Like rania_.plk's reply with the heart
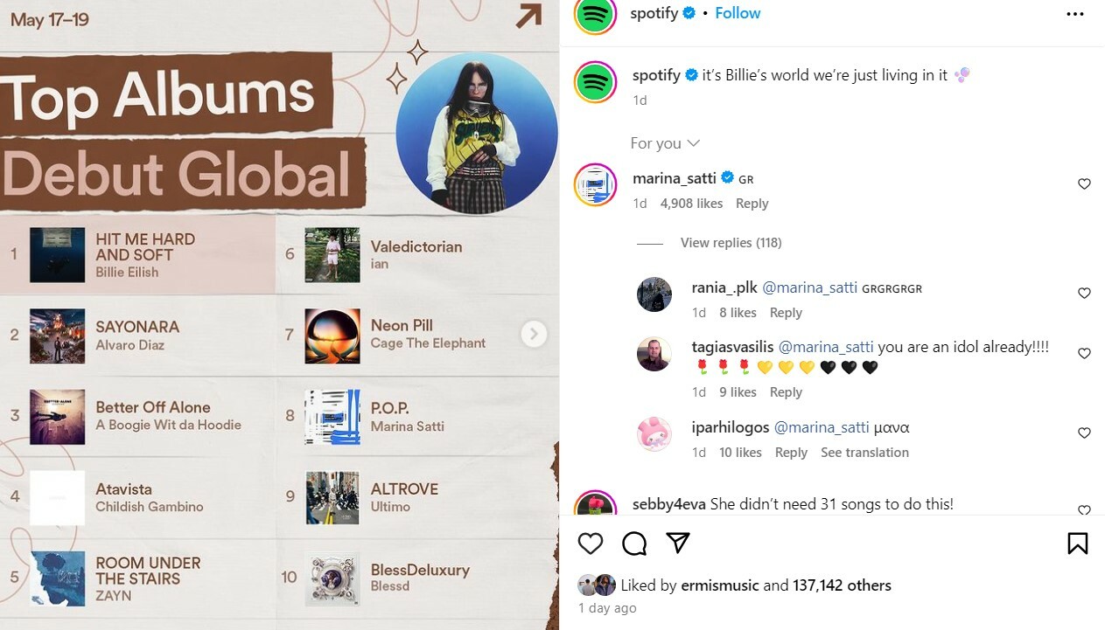Image resolution: width=1105 pixels, height=630 pixels. [1084, 293]
